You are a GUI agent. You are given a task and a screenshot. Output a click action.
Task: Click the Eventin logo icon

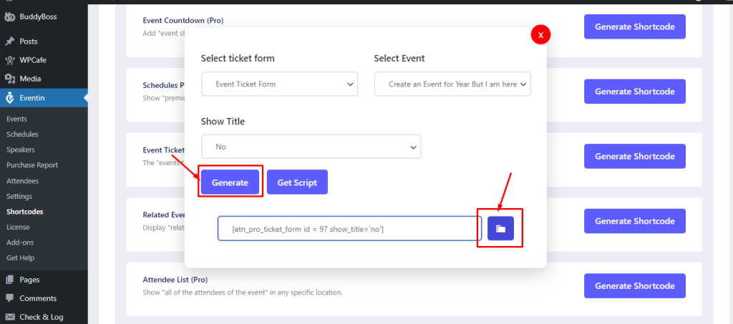9,98
